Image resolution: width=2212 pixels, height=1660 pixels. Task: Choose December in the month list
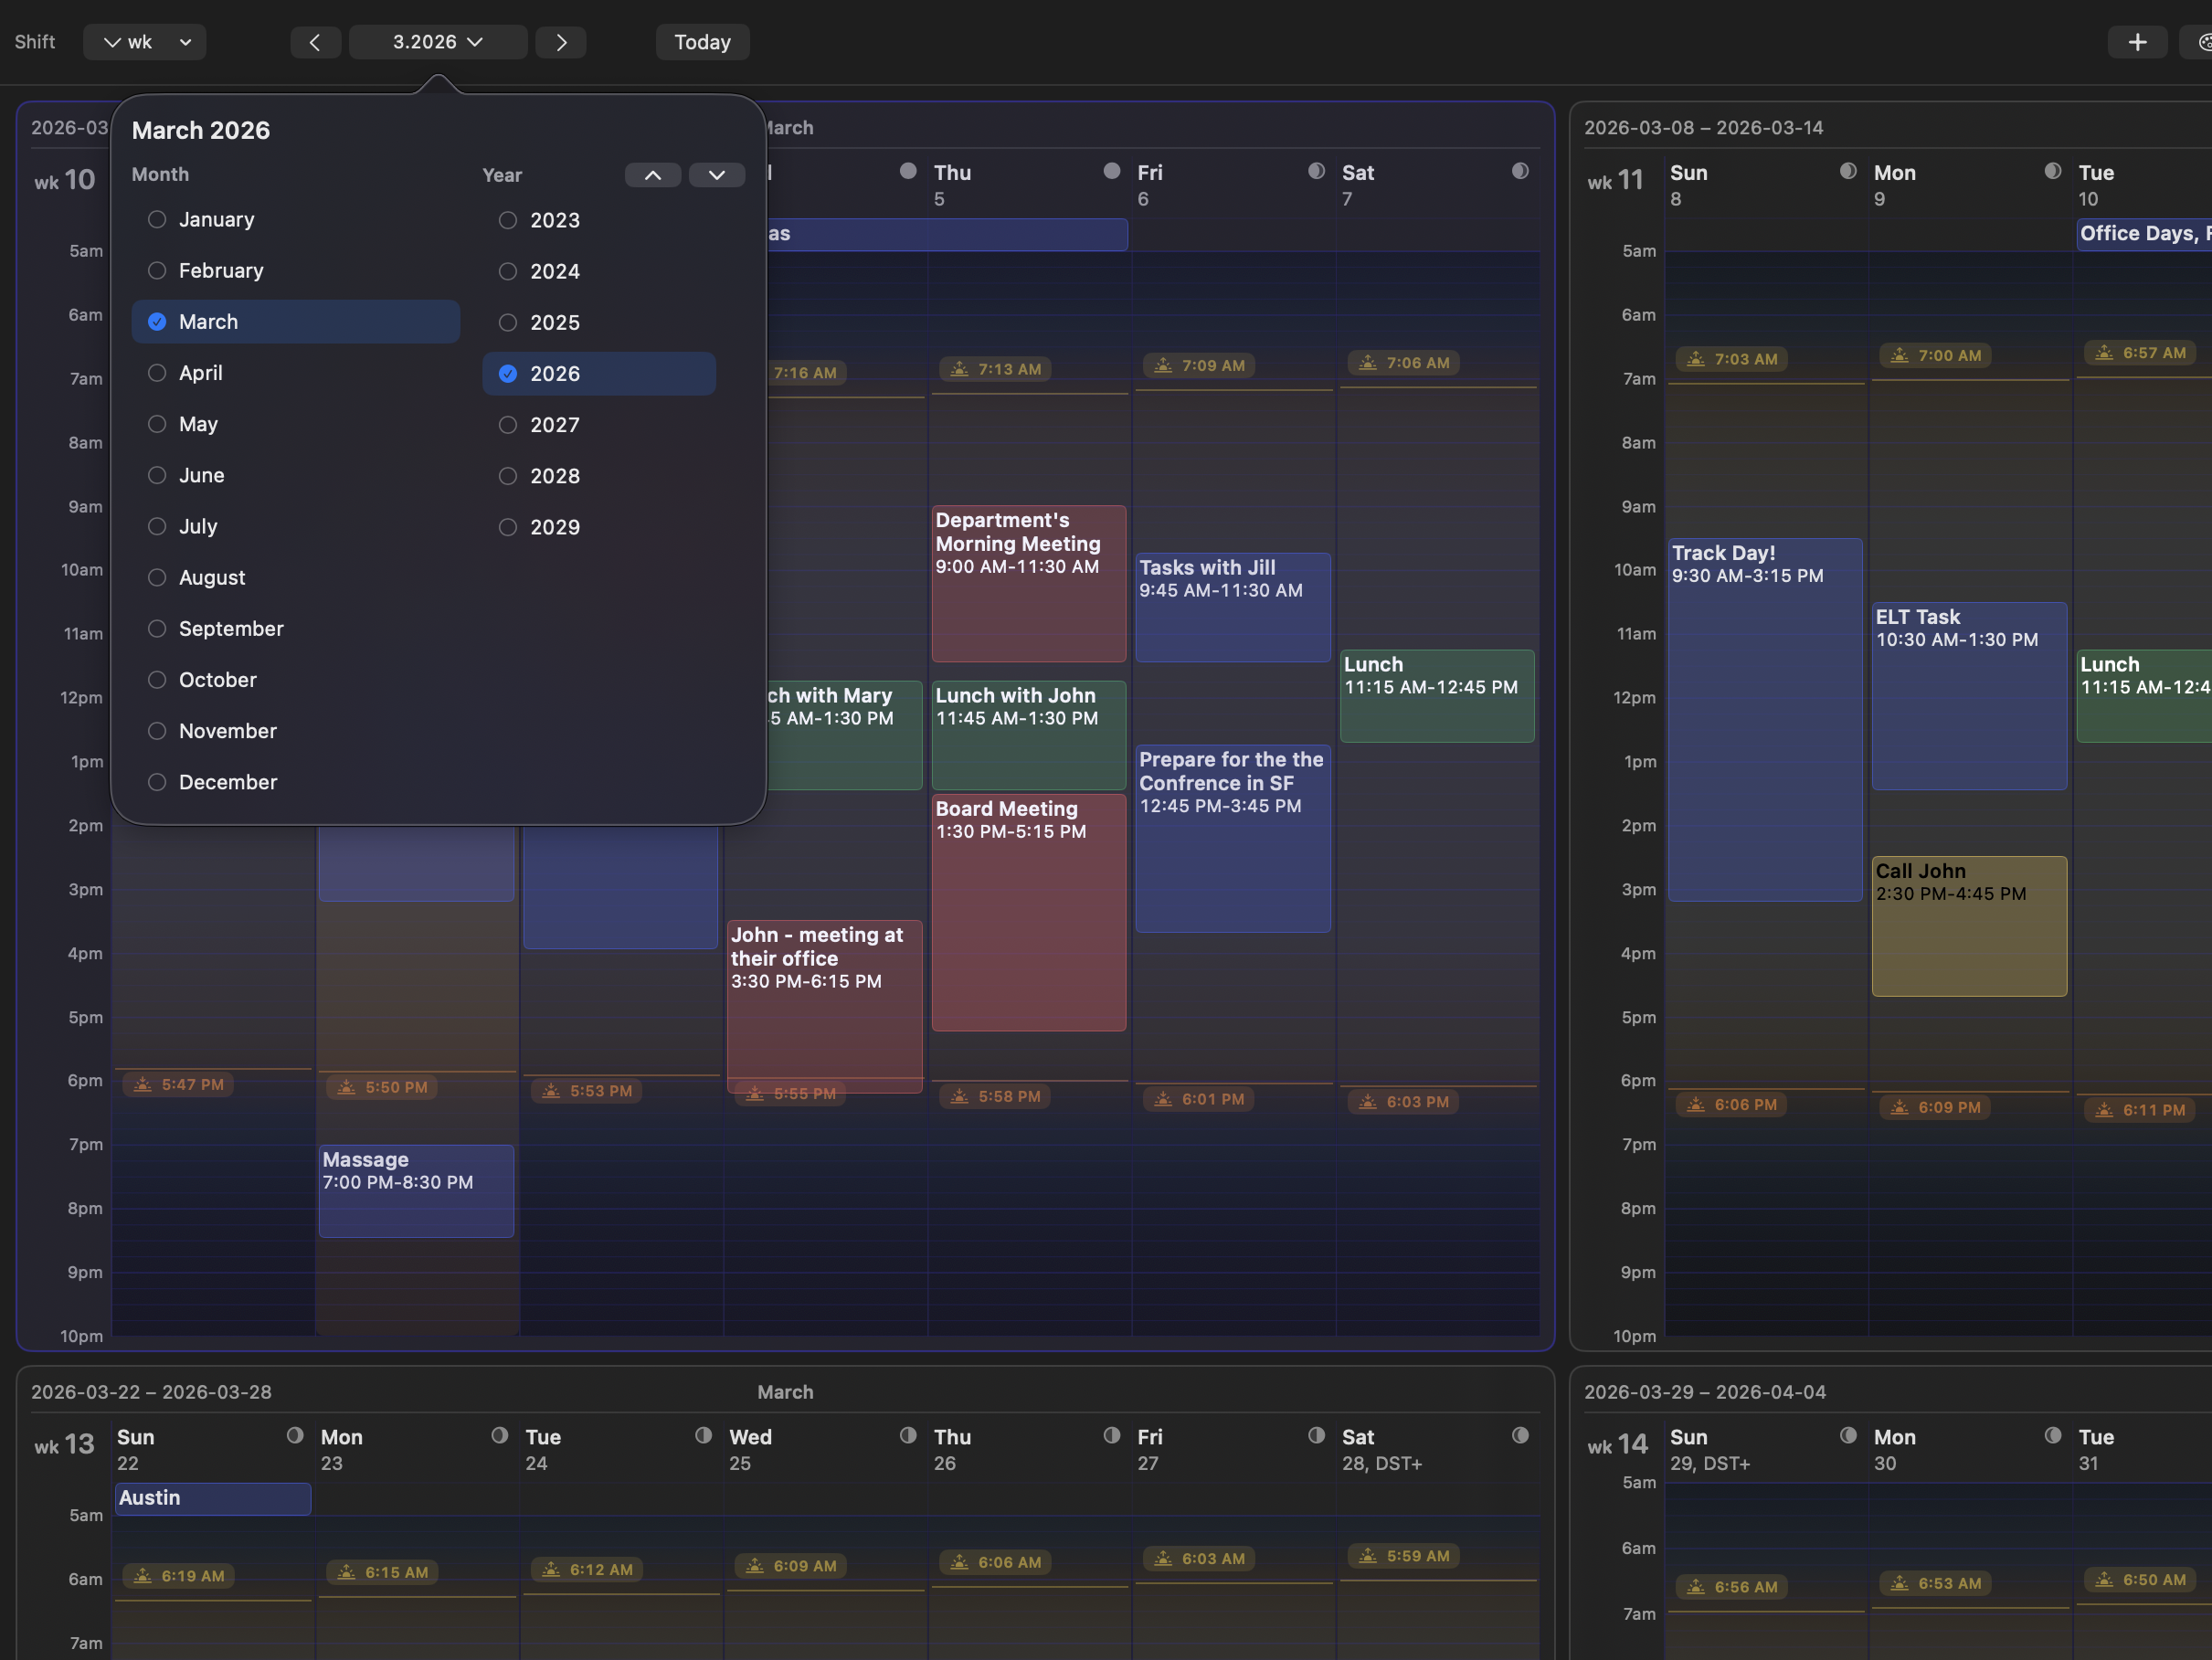(157, 782)
